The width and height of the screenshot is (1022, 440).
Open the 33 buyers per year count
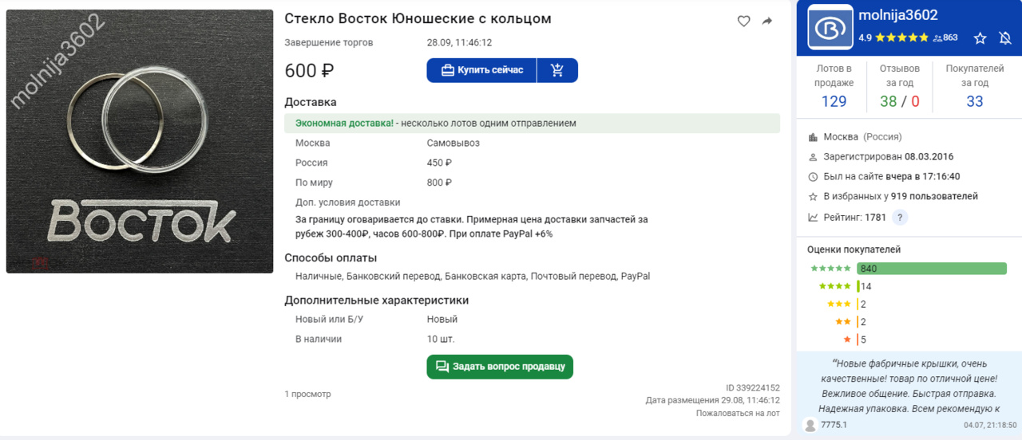coord(974,101)
